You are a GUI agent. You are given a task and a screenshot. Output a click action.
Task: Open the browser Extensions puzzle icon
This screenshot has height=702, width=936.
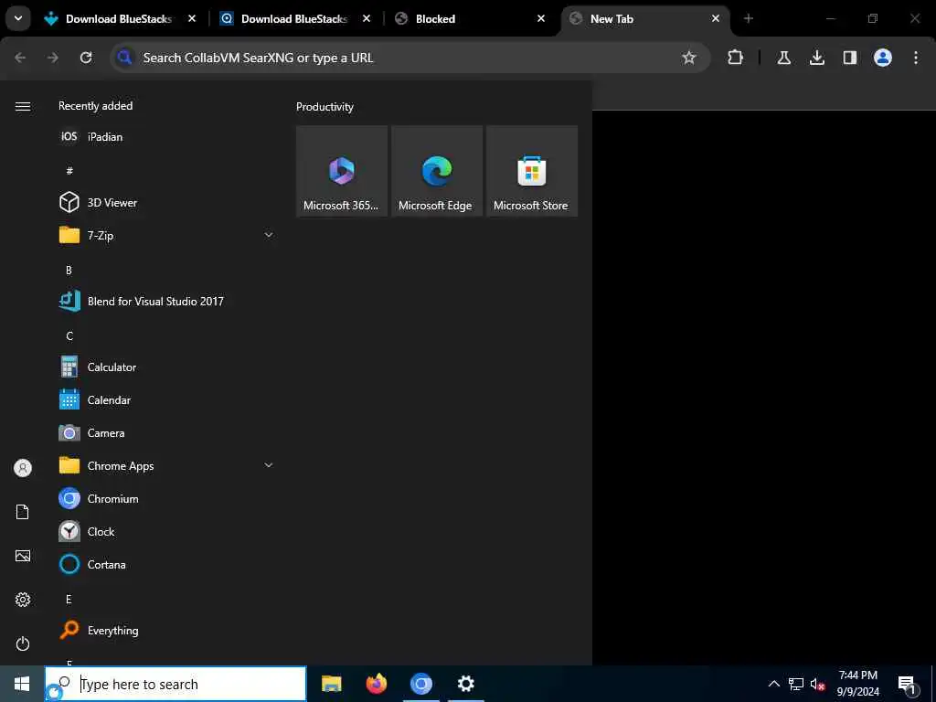736,58
